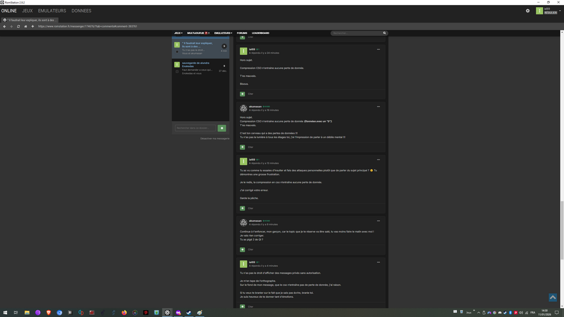Open RomStation settings gear icon

point(528,11)
